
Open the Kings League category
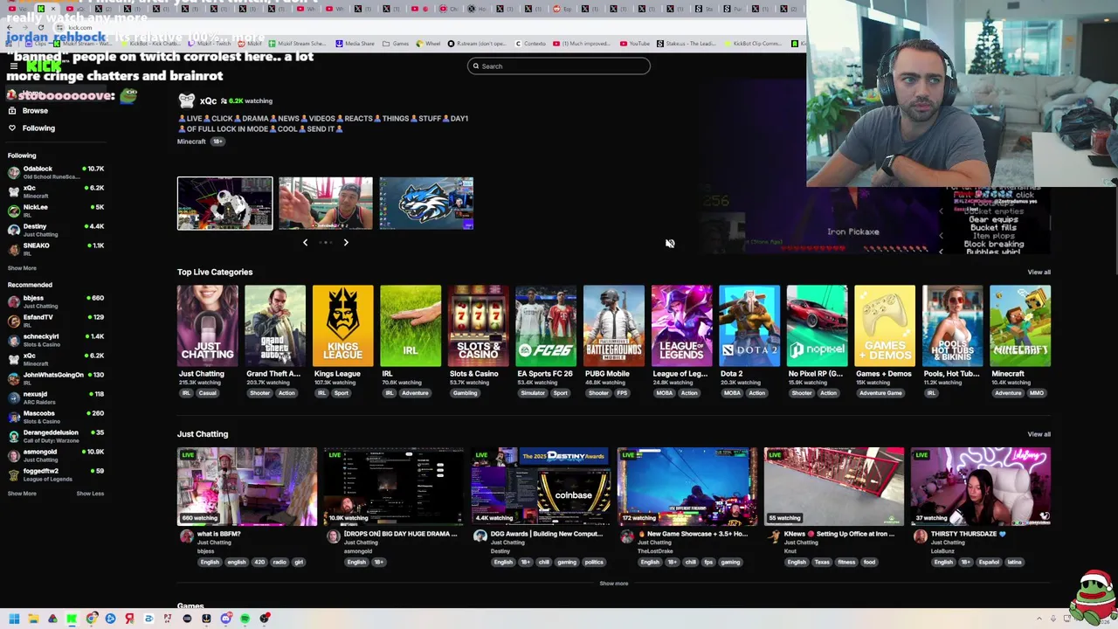(342, 326)
